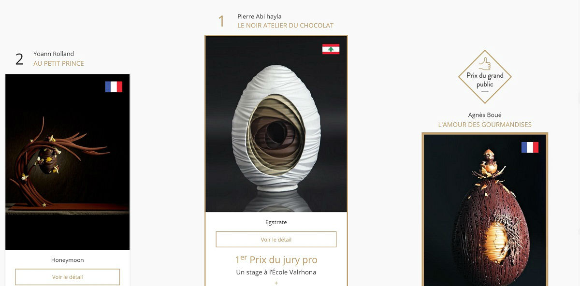View Agnès Boué's chocolate egg photo
The width and height of the screenshot is (580, 286).
point(485,210)
